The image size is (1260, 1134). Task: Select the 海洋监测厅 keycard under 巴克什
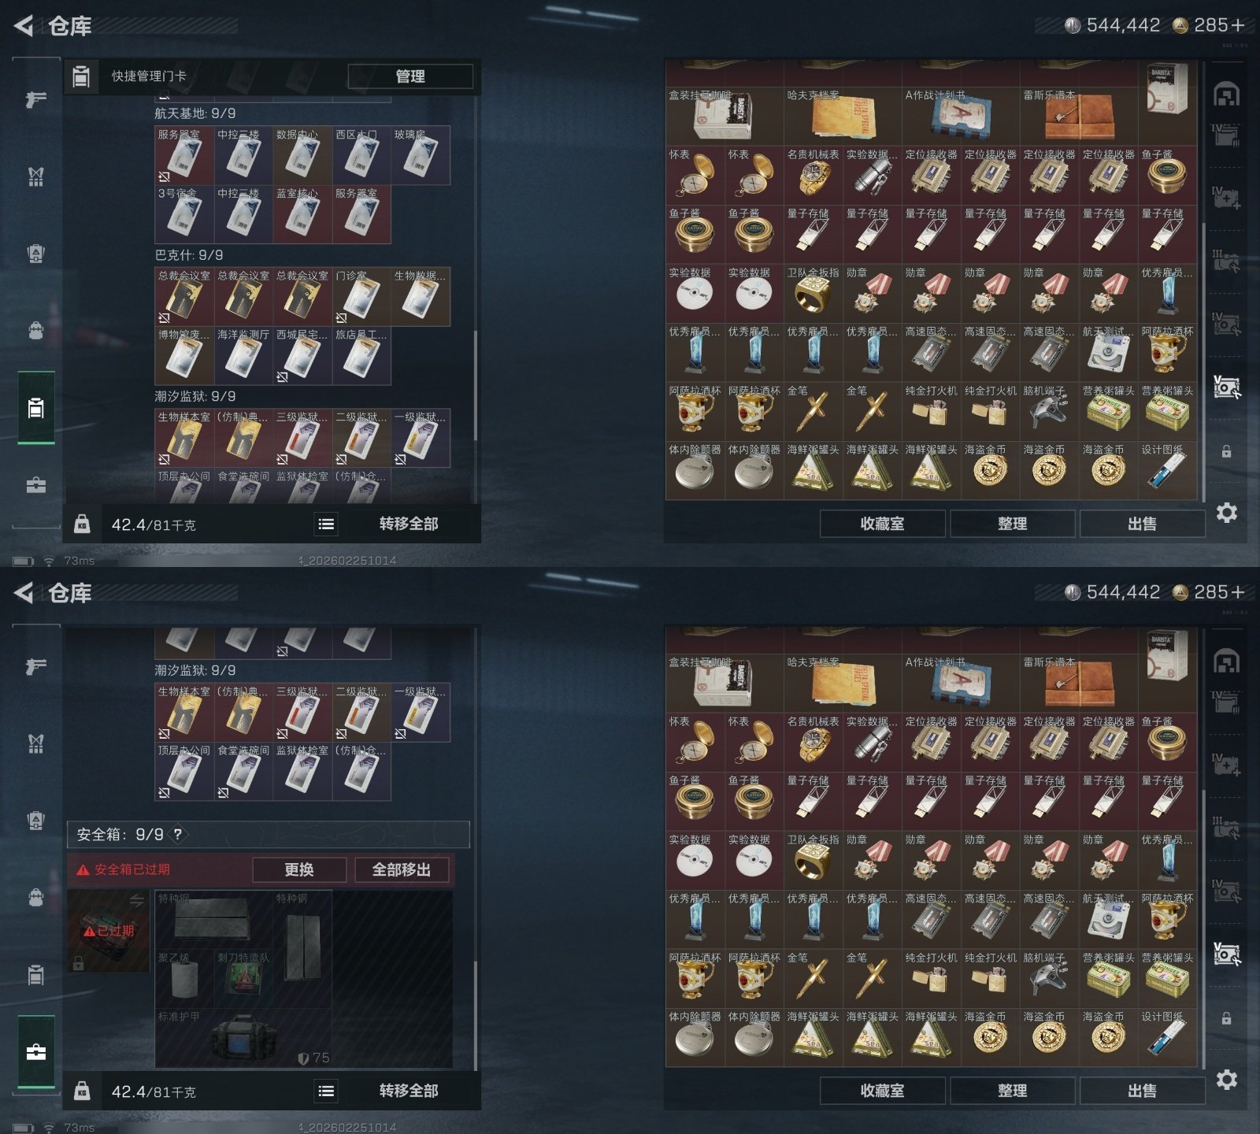click(x=243, y=356)
